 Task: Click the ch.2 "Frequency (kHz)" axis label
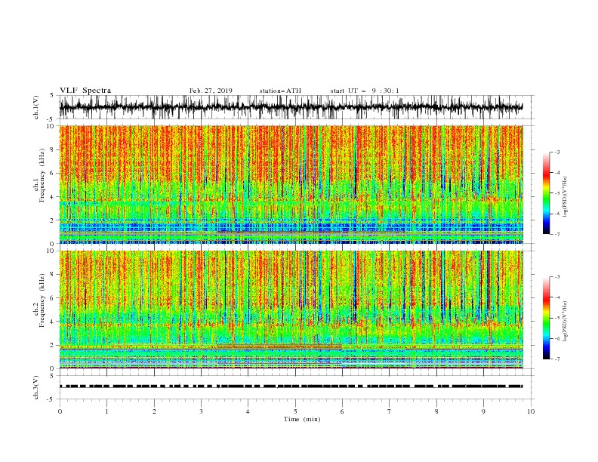pos(42,300)
